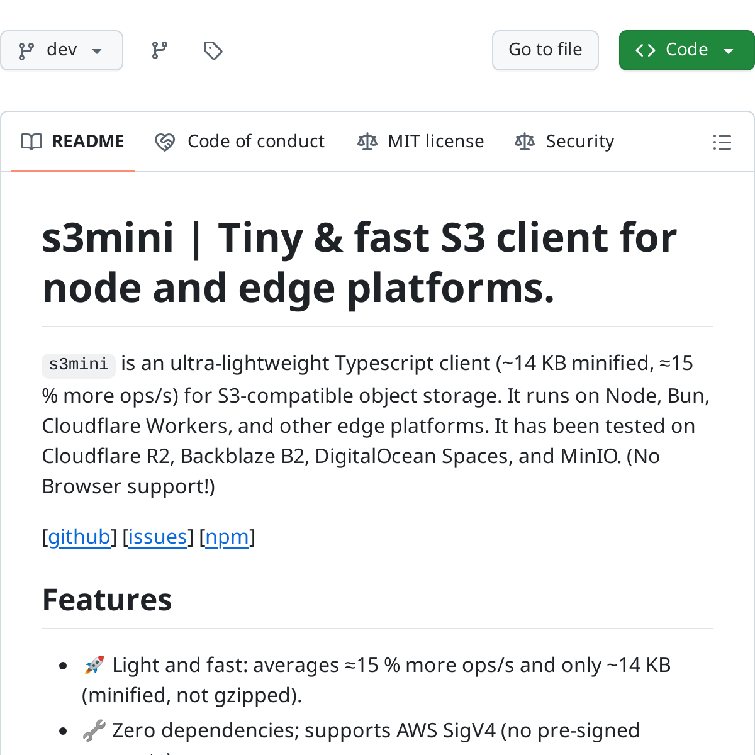755x755 pixels.
Task: Visit the npm link
Action: pyautogui.click(x=227, y=537)
